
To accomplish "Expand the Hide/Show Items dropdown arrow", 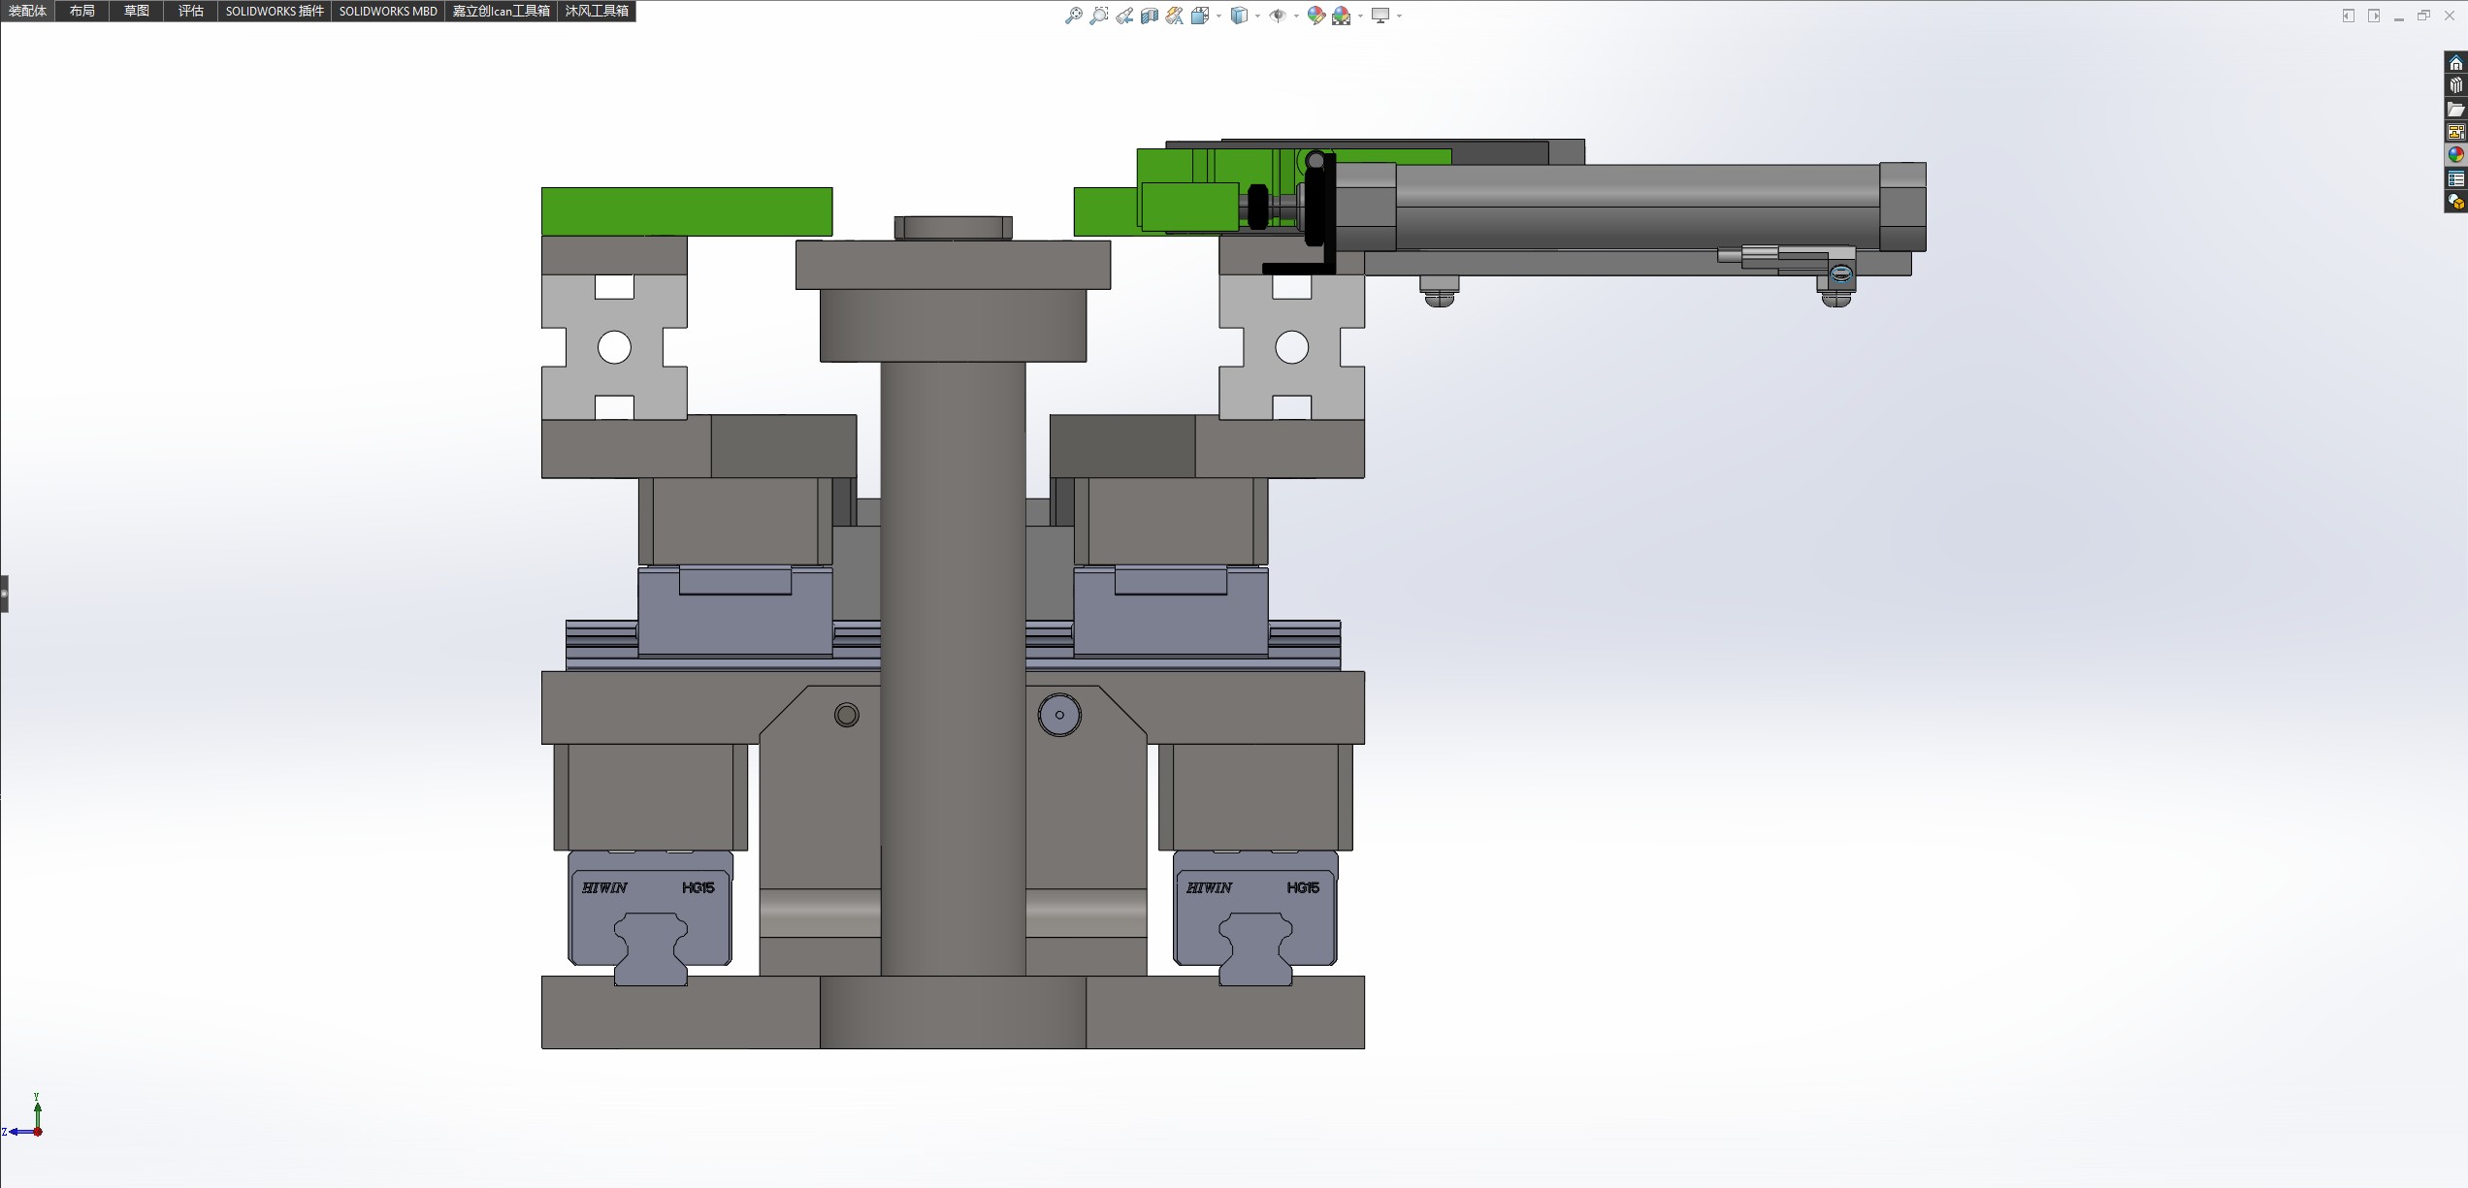I will pyautogui.click(x=1296, y=16).
